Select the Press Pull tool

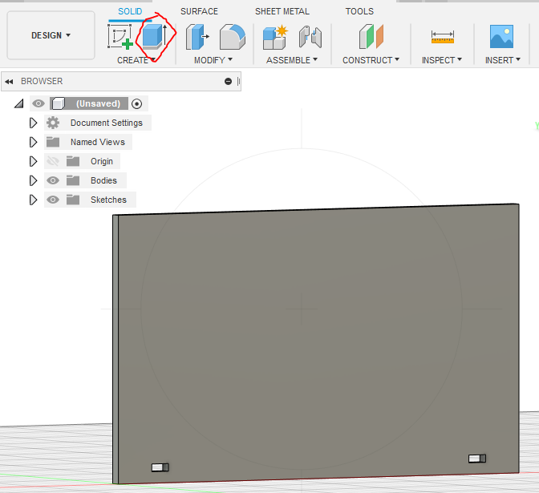(197, 36)
